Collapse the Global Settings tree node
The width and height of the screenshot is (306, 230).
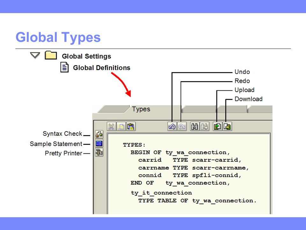[35, 55]
